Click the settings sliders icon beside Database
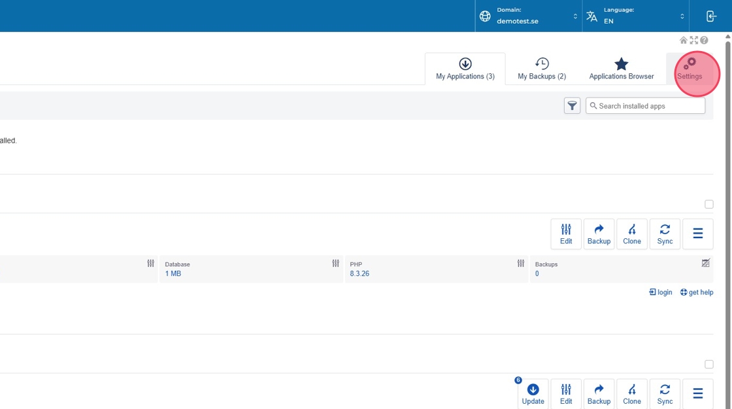732x409 pixels. click(335, 263)
